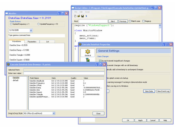Viewport: 178px width, 130px height.
Task: Select the DataSim.Amplitude row
Action: click(66, 81)
